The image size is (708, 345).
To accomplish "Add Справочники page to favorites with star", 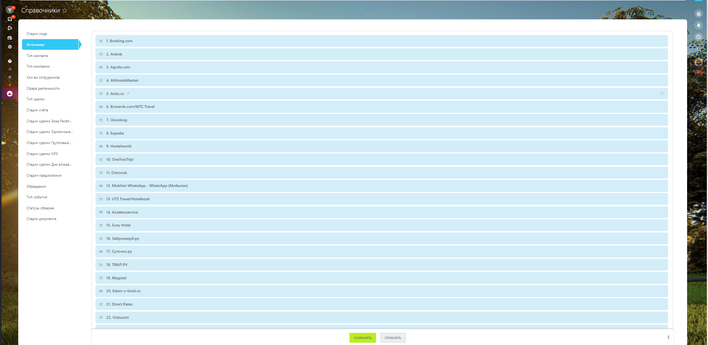I will [65, 11].
